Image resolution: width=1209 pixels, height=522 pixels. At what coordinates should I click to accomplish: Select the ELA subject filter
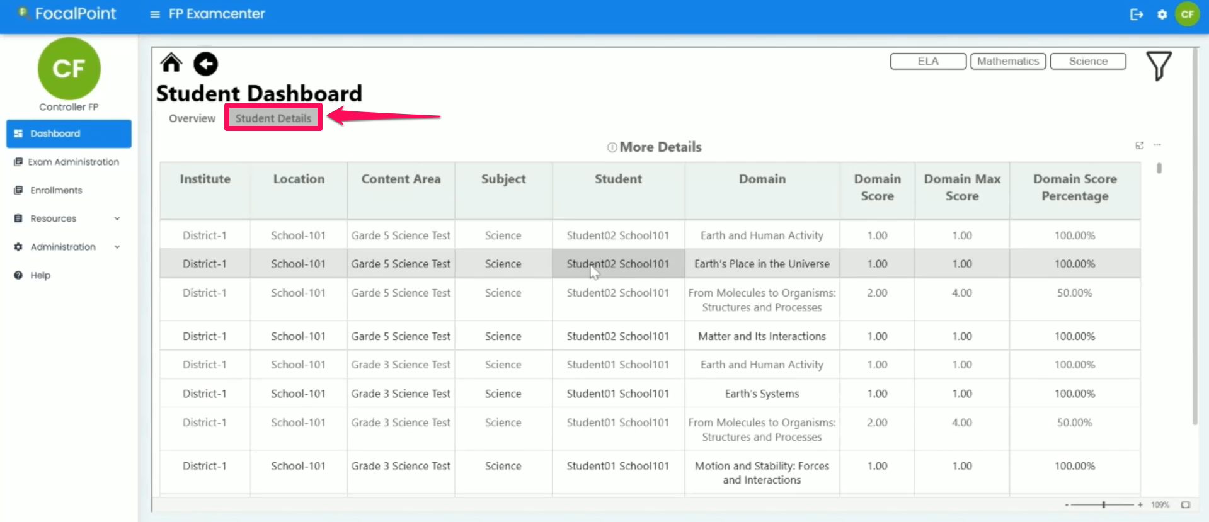(x=928, y=61)
